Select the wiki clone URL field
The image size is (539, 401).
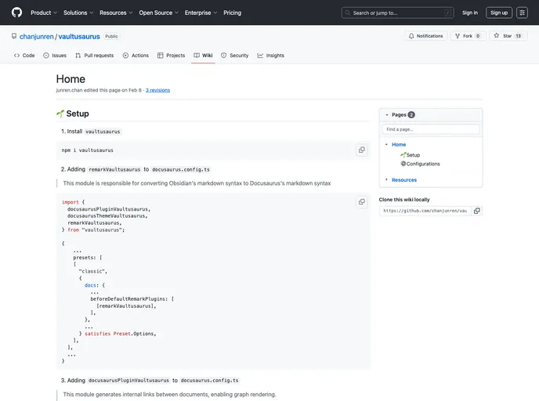425,211
